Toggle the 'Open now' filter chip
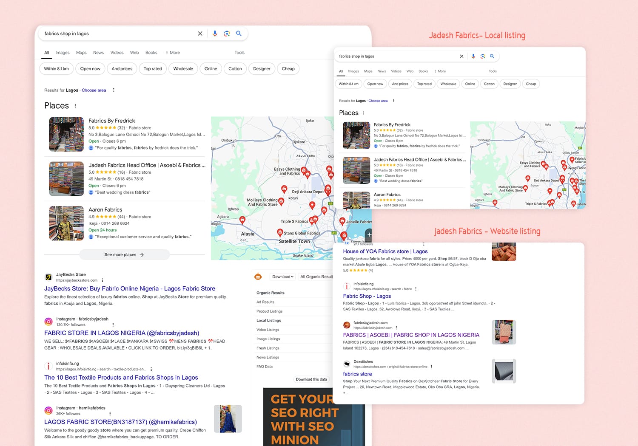The width and height of the screenshot is (638, 446). [x=90, y=69]
